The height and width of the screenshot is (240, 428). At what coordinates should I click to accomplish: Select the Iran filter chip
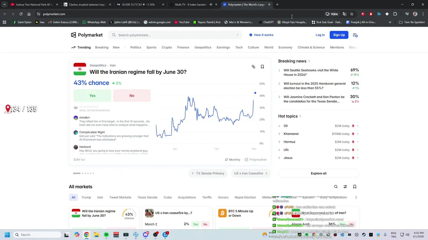point(100,197)
